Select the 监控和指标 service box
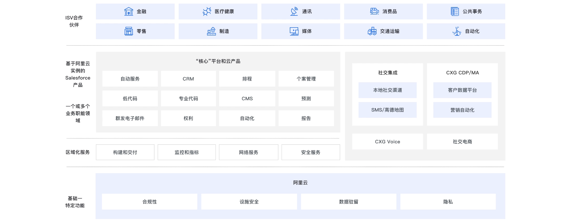578x223 pixels. pos(187,152)
